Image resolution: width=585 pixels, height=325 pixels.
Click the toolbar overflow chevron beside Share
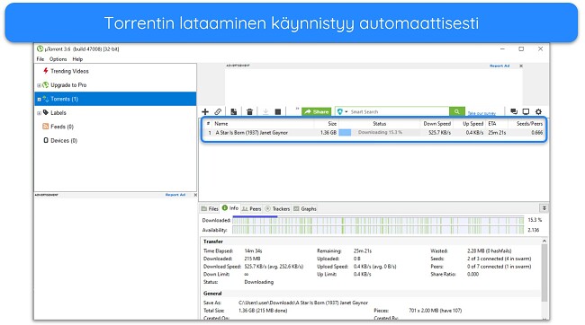click(x=297, y=109)
